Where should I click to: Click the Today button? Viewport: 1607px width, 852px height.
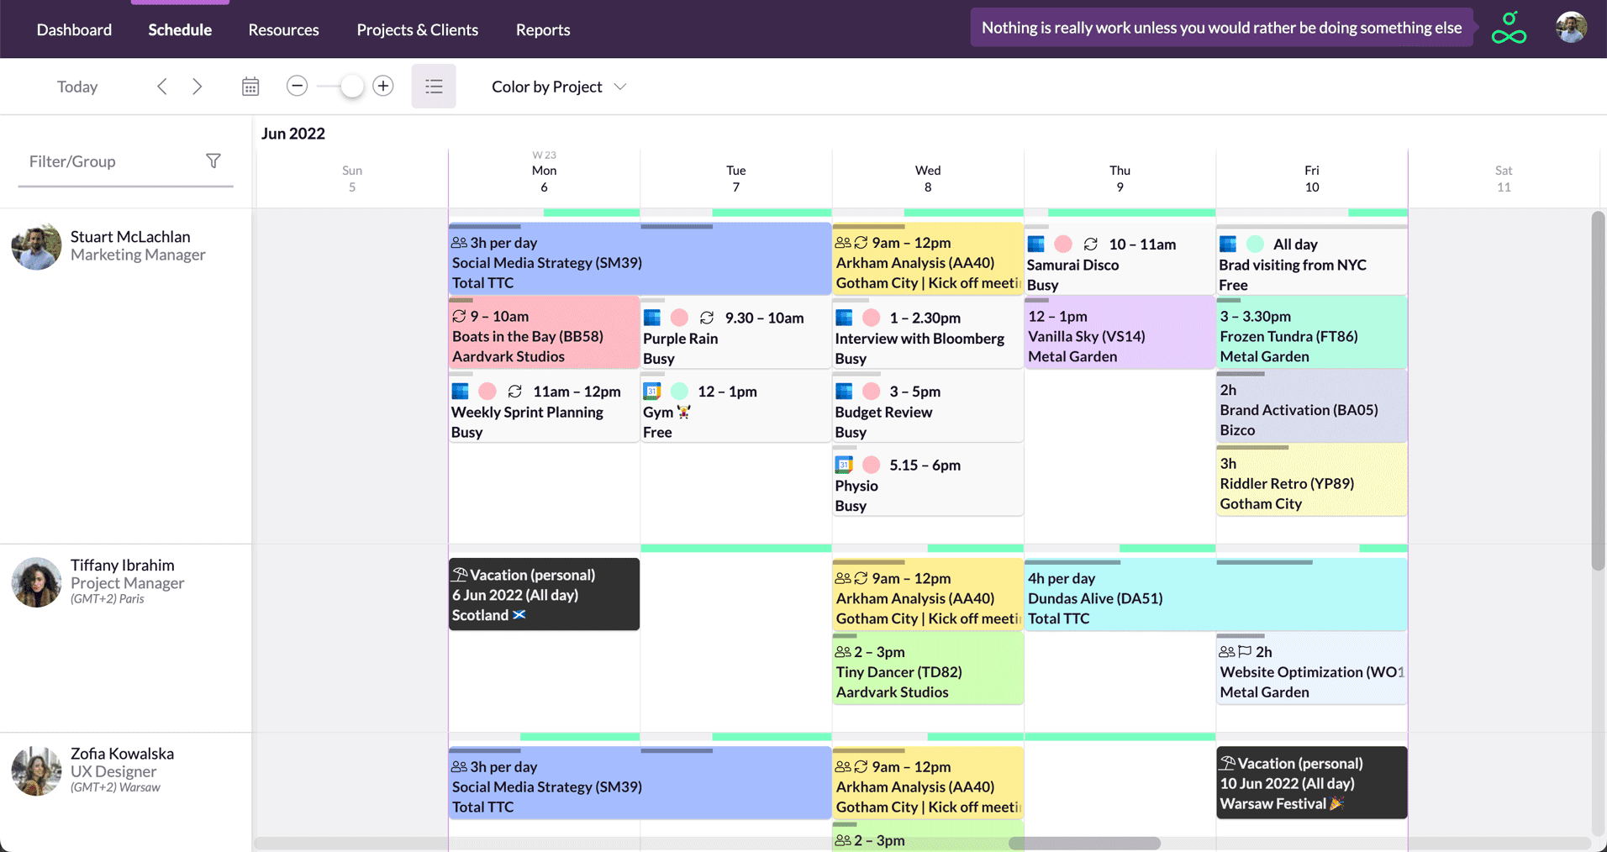click(76, 86)
